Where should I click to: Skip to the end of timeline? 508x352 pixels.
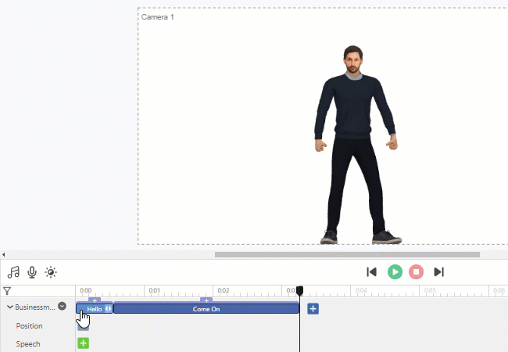pos(439,272)
